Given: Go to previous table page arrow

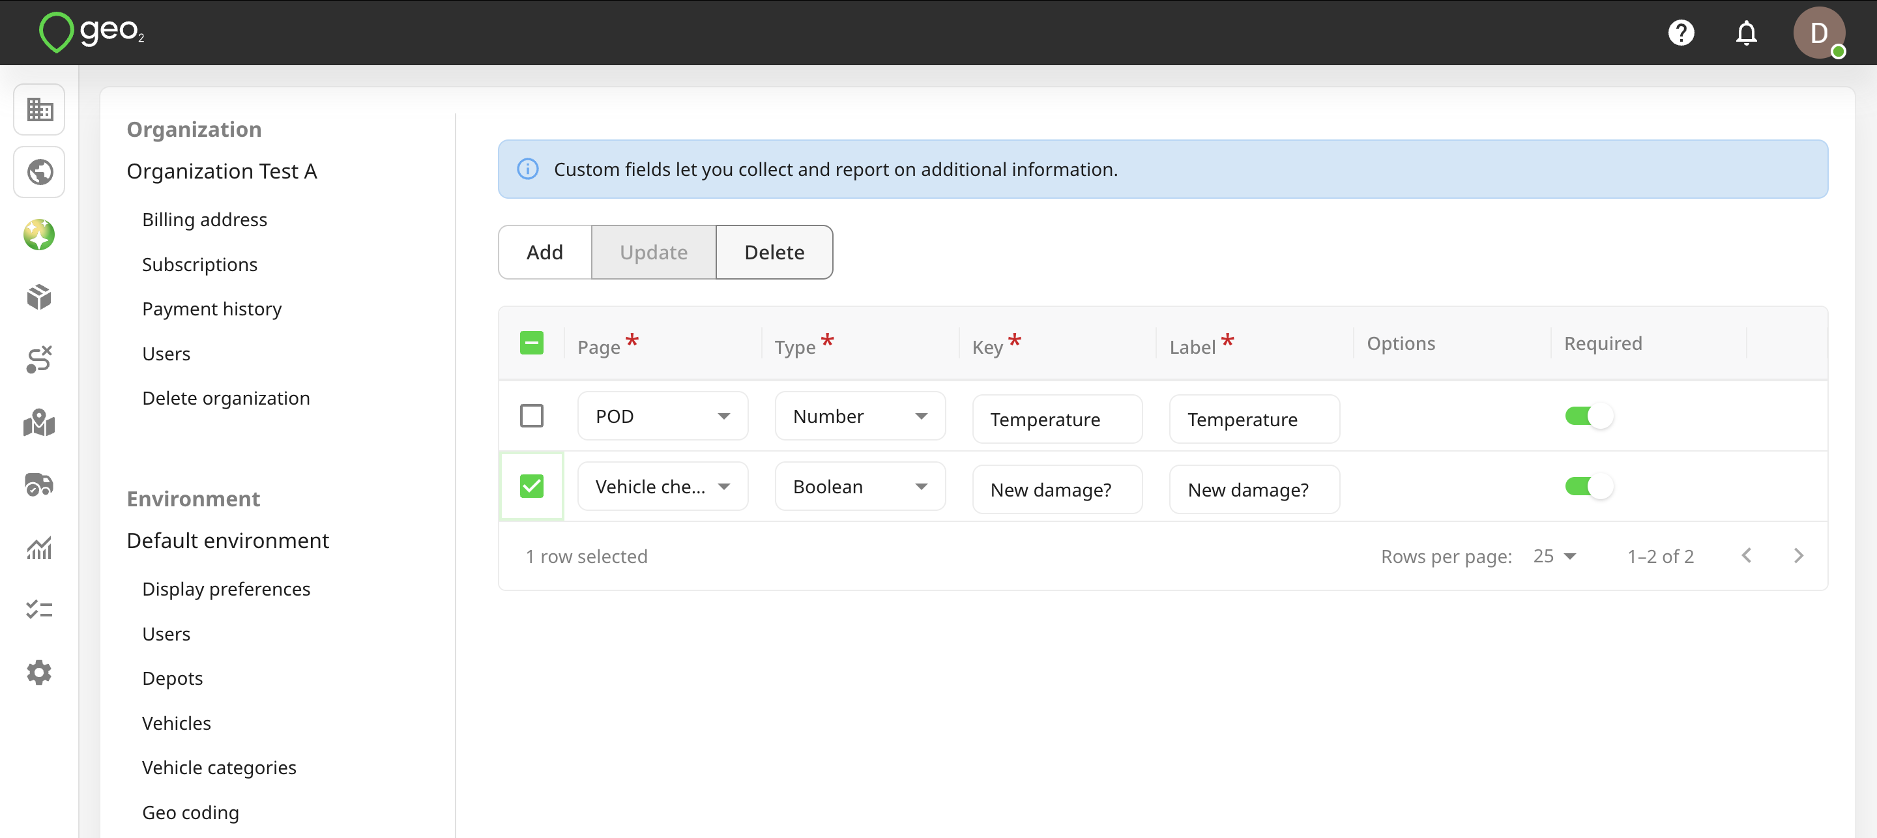Looking at the screenshot, I should (1747, 556).
